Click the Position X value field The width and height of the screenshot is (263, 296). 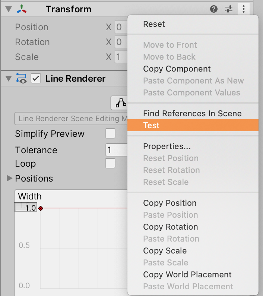[121, 27]
